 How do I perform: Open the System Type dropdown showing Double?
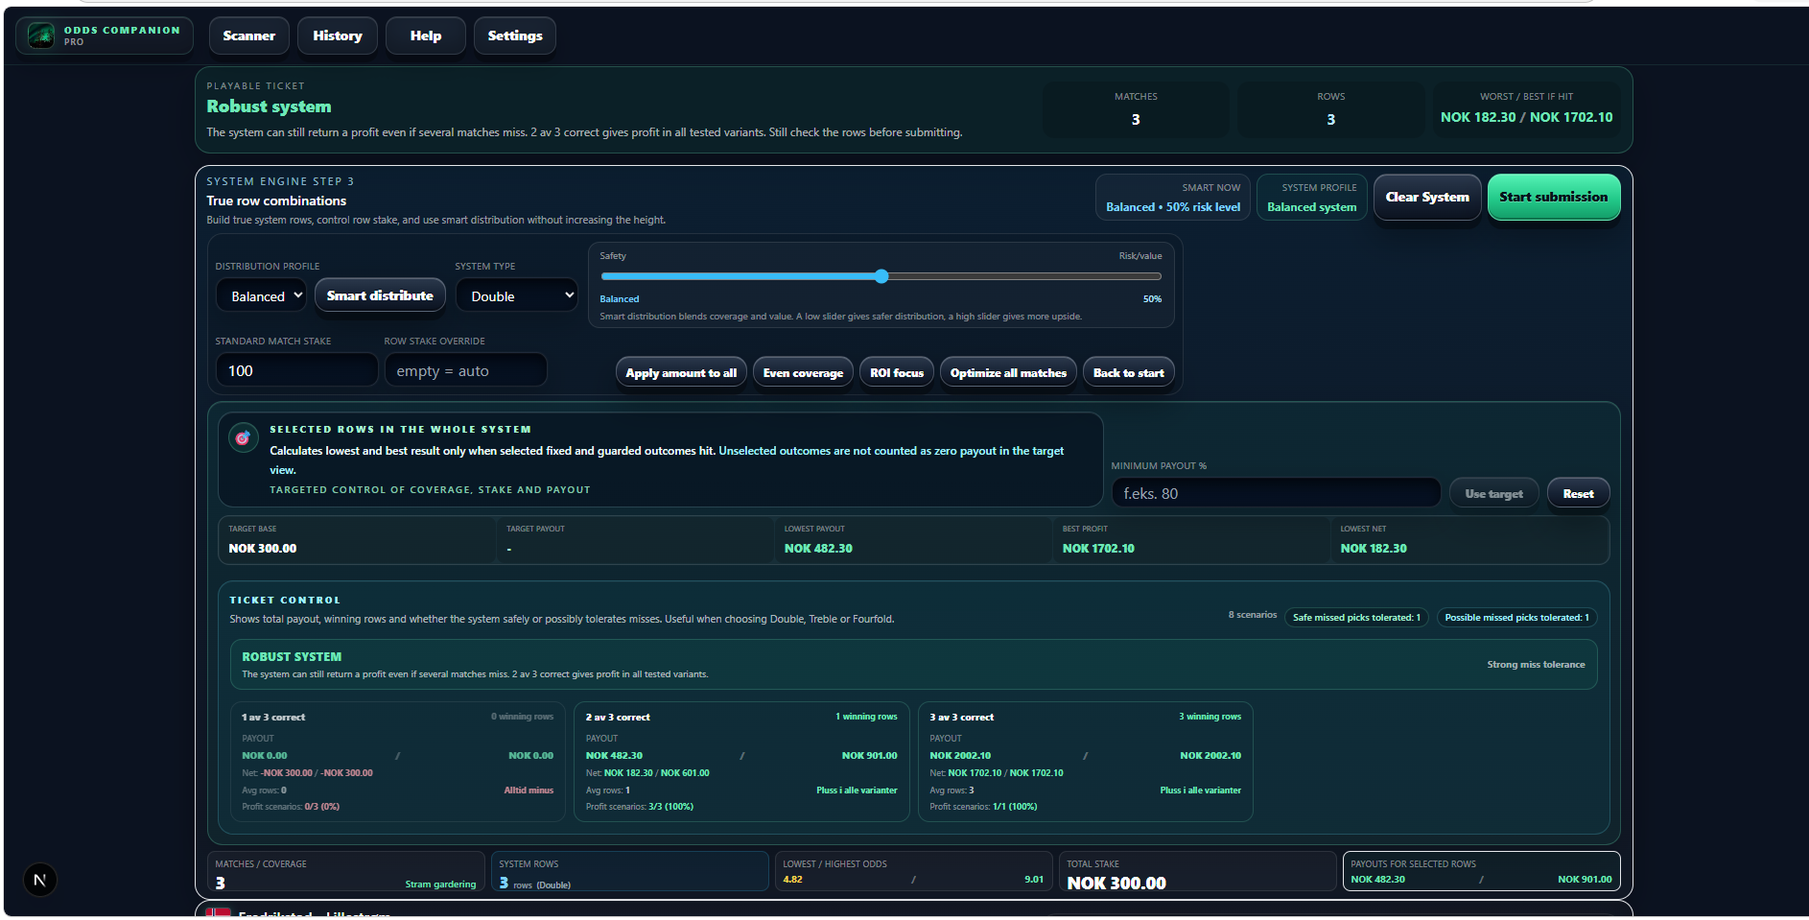[x=517, y=295]
